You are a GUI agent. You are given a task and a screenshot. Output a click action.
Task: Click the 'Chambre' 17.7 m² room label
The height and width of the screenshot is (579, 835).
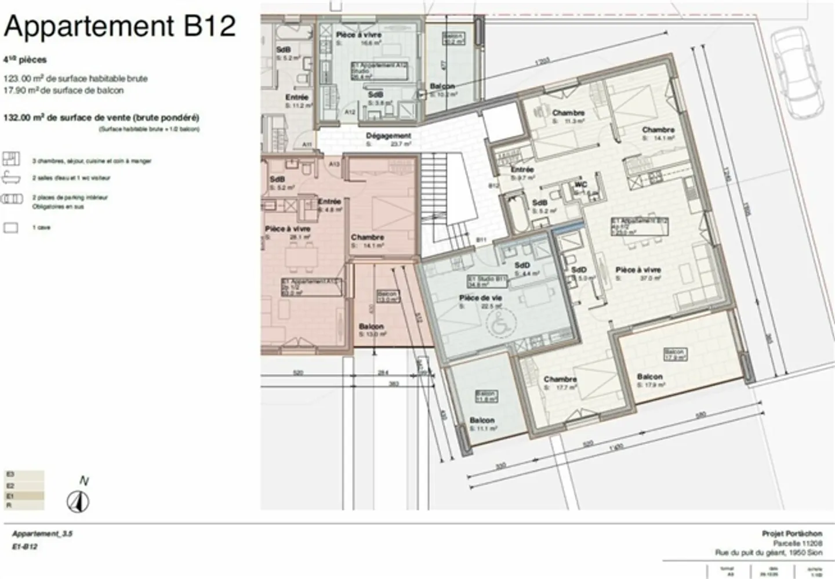pos(560,379)
